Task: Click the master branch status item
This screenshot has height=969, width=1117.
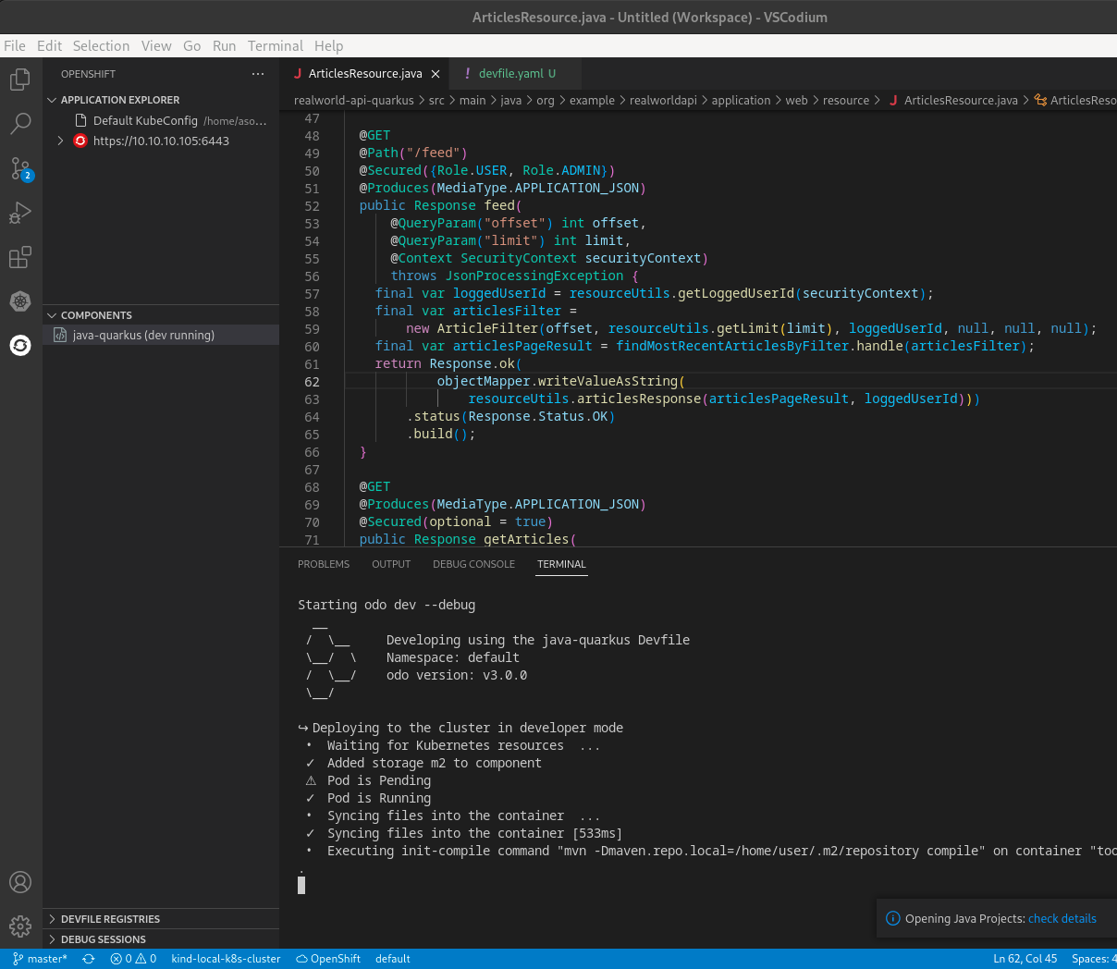Action: 41,959
